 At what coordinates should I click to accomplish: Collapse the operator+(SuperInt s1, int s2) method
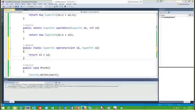[x=10, y=28]
